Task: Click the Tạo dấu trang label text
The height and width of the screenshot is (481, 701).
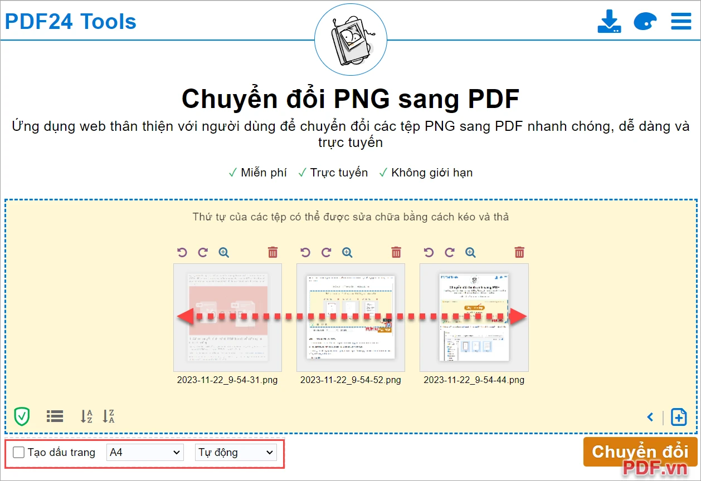Action: pyautogui.click(x=61, y=453)
